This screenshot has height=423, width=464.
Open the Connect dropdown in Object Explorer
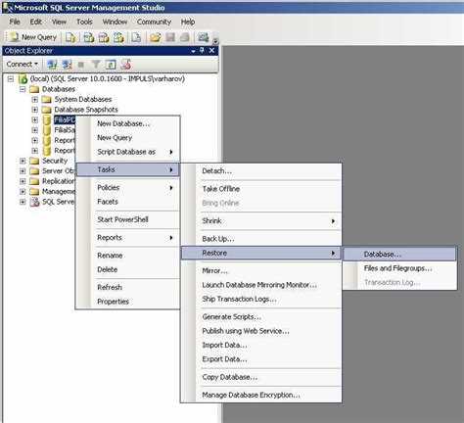pyautogui.click(x=23, y=65)
